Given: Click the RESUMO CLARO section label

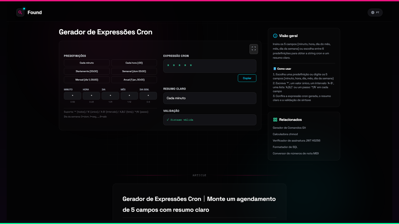Looking at the screenshot, I should tap(175, 89).
